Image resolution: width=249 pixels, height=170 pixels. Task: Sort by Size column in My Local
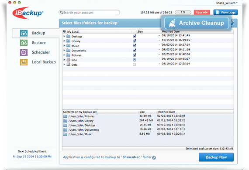pyautogui.click(x=140, y=31)
